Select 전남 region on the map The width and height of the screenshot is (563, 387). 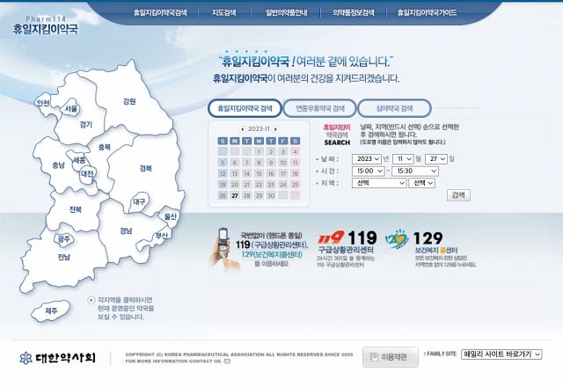tap(64, 257)
